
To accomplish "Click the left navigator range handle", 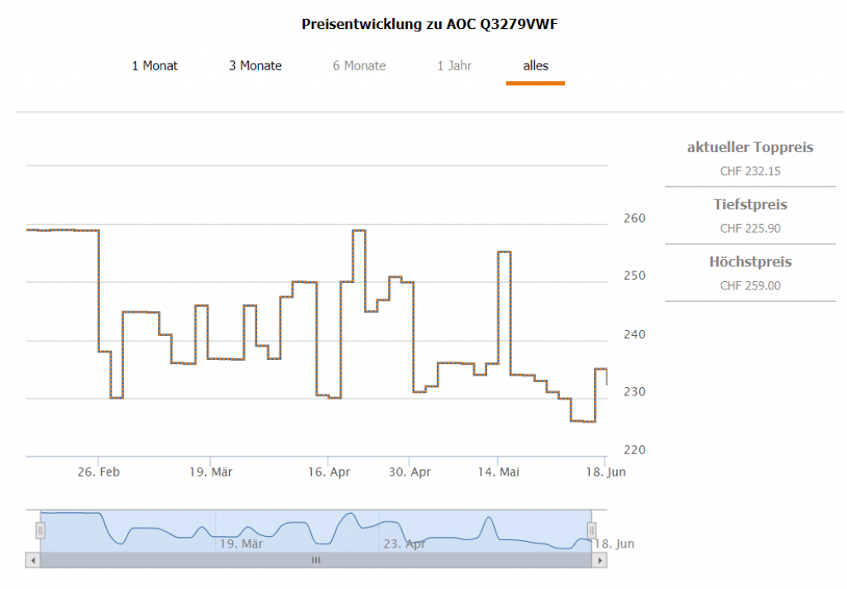I will point(40,530).
